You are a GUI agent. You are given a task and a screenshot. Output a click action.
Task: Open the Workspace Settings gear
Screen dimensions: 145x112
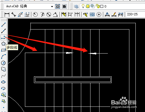(x=58, y=6)
